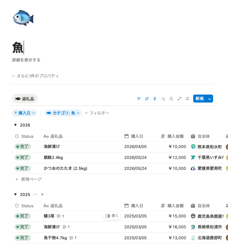Click the page title 魚
This screenshot has height=244, width=228.
pyautogui.click(x=18, y=48)
